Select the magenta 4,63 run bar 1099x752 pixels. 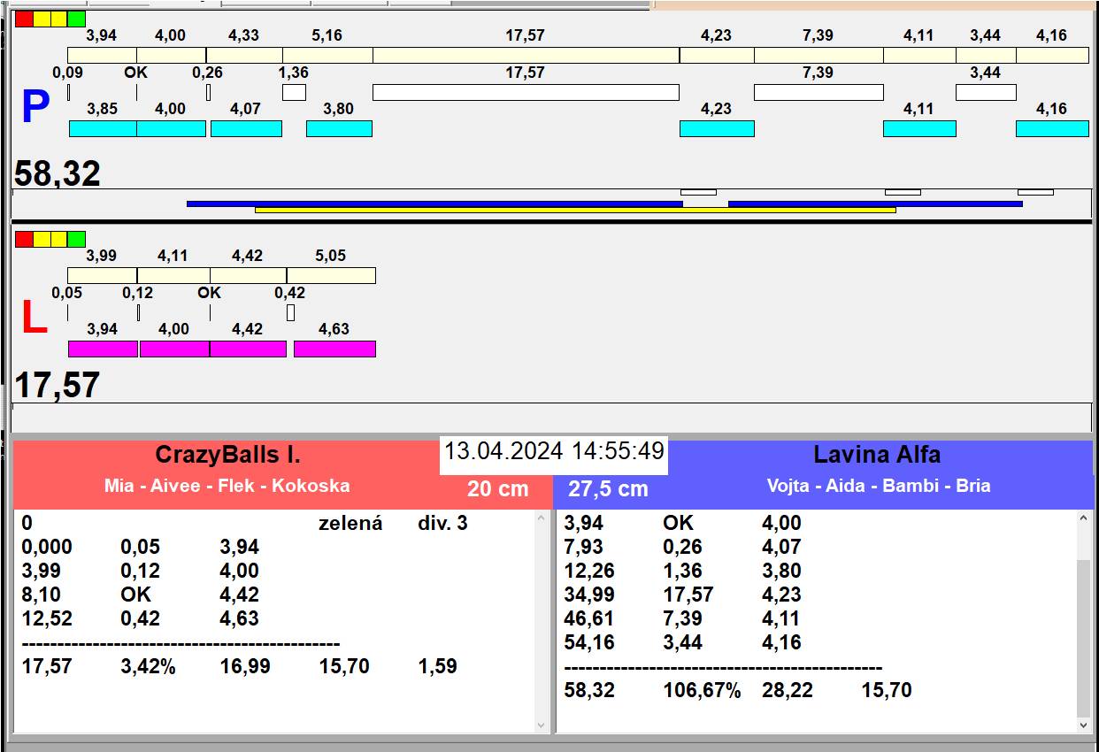click(x=334, y=349)
